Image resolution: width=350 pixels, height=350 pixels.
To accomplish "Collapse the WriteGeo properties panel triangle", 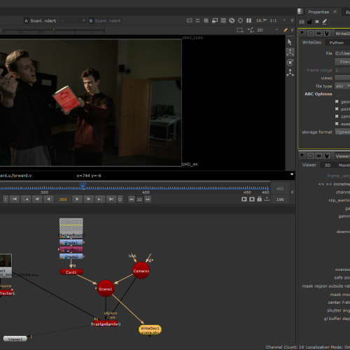I will (302, 33).
